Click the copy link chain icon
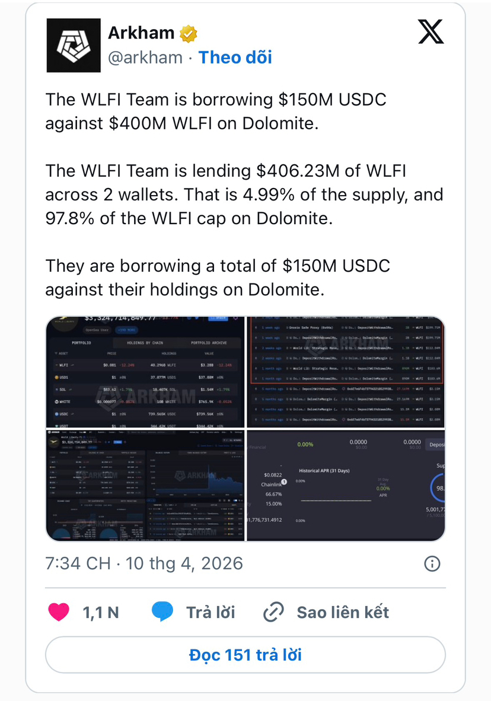Screen dimensions: 491x701 coord(273,612)
